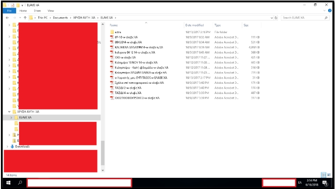335x189 pixels.
Task: Open the address bar history dropdown arrow
Action: click(272, 18)
